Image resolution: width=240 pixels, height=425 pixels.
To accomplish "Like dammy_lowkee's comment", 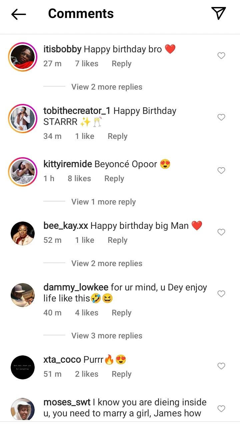I will [221, 294].
